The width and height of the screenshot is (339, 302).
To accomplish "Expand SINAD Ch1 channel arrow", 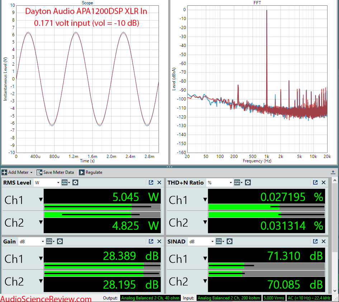I will [x=205, y=258].
